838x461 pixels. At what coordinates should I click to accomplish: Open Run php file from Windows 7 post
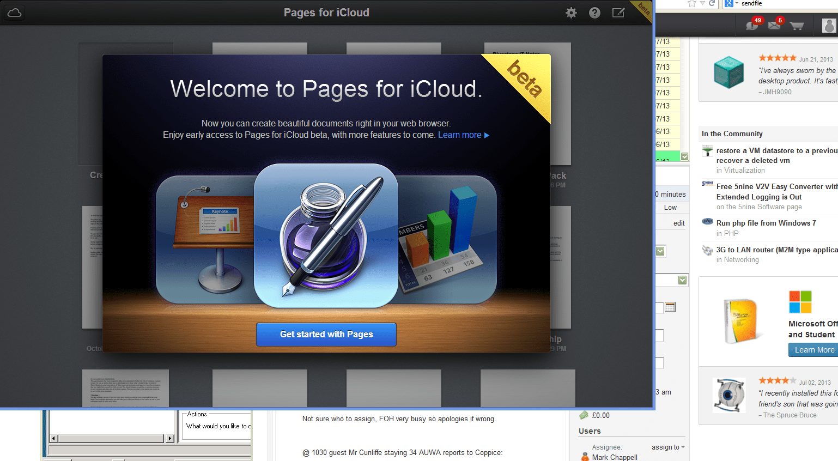(766, 223)
